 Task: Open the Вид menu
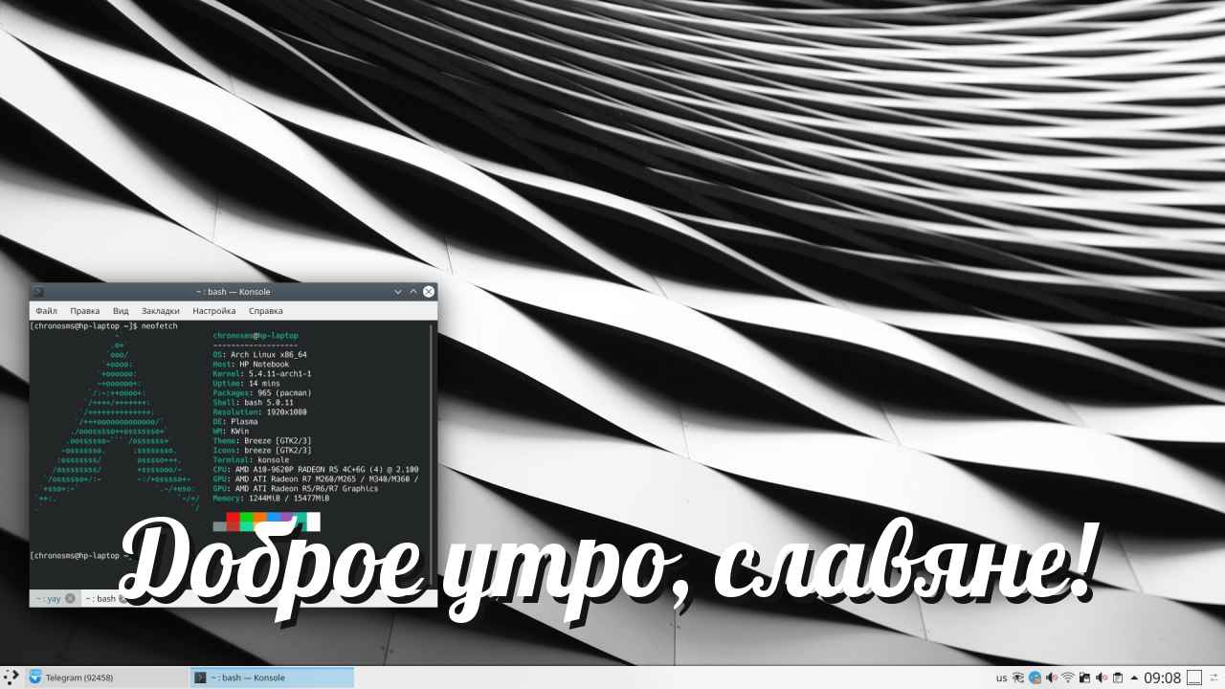tap(121, 311)
